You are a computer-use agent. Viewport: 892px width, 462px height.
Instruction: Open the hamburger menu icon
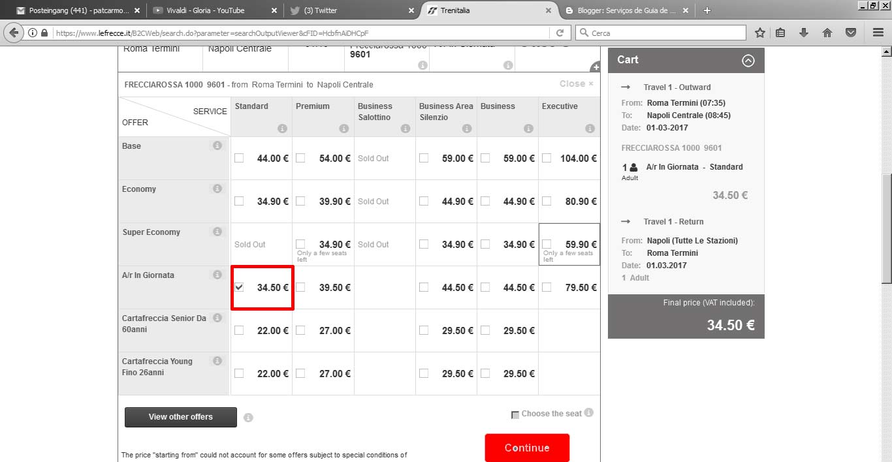(878, 33)
